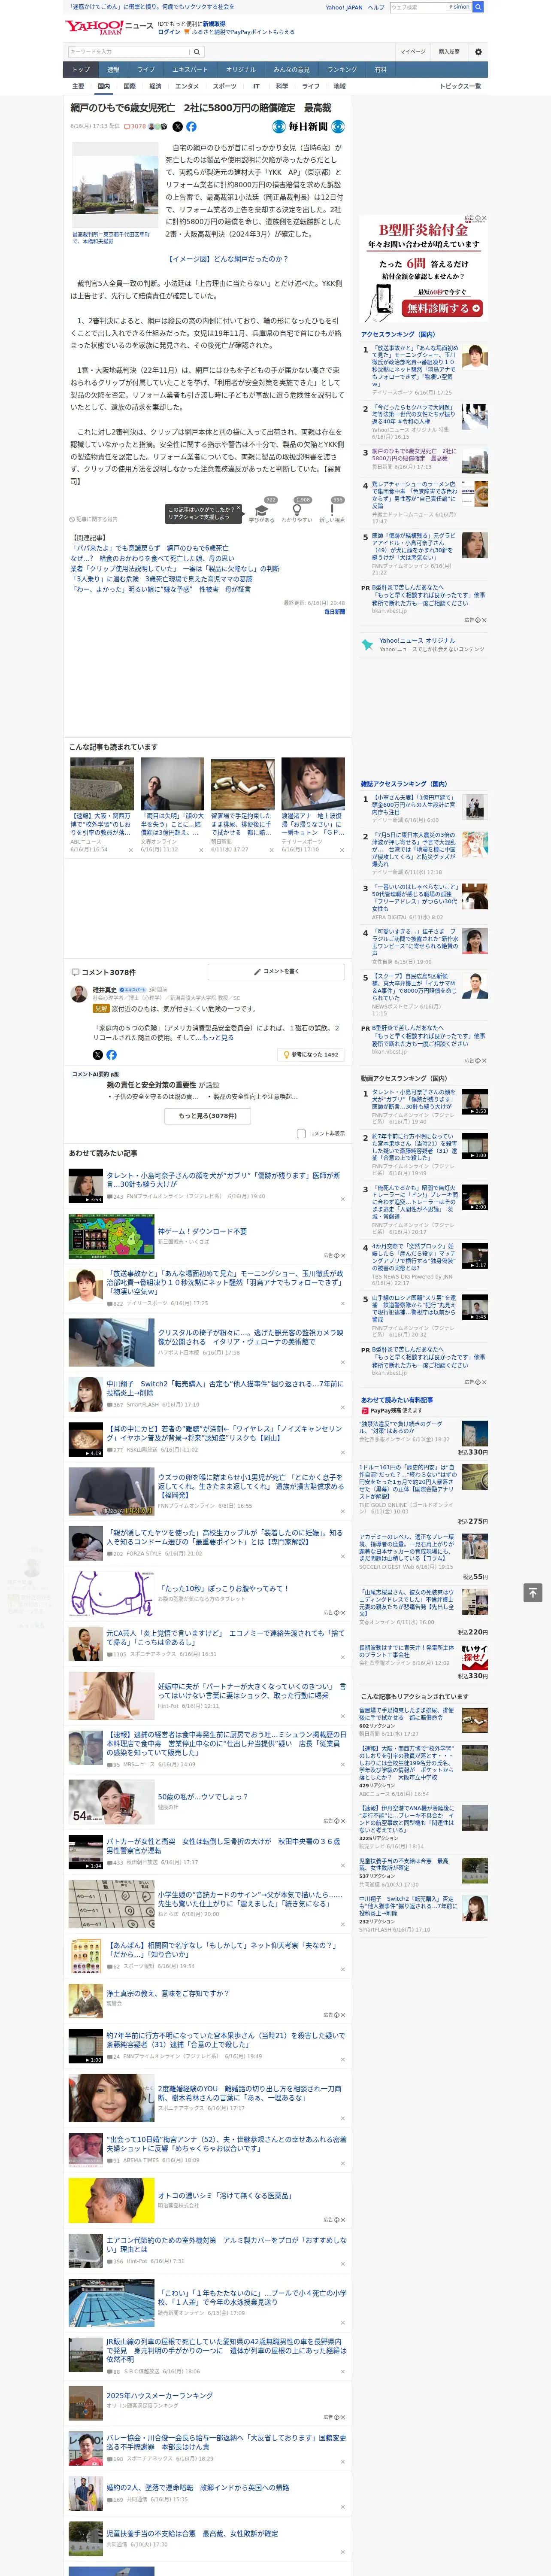Screen dimensions: 551x2576
Task: Expand expert comment via もっと見る
Action: pos(219,1038)
